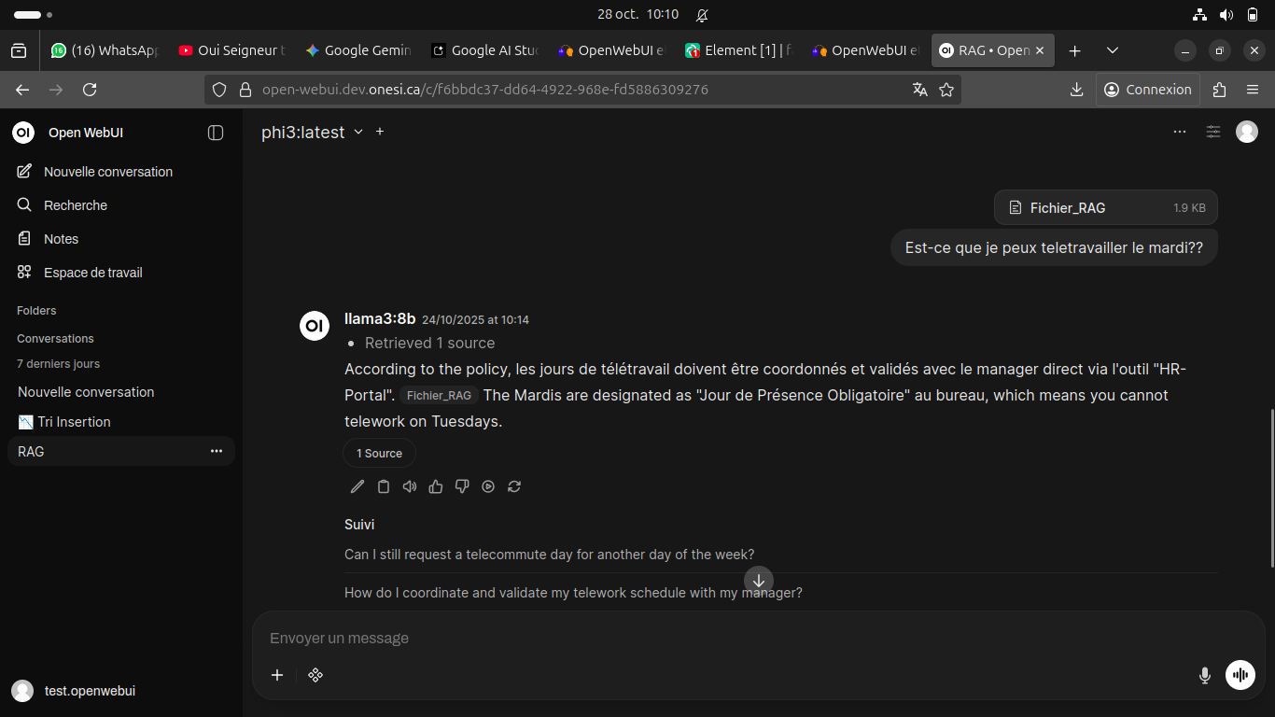Open the voice mode waveform button

[x=1240, y=675]
